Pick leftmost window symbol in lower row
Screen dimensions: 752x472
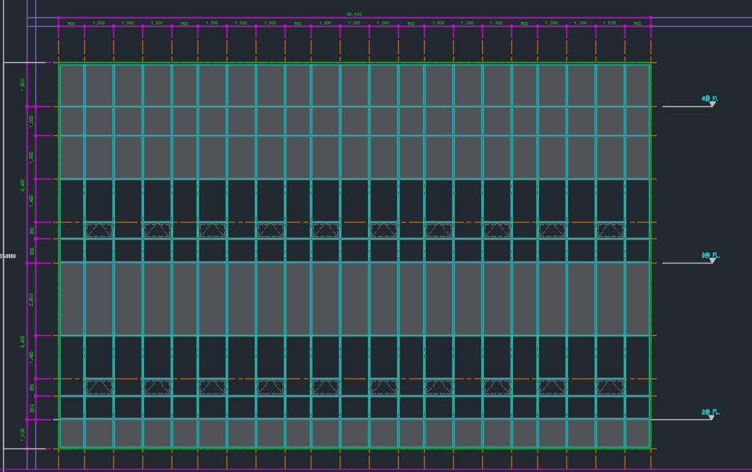pos(99,386)
